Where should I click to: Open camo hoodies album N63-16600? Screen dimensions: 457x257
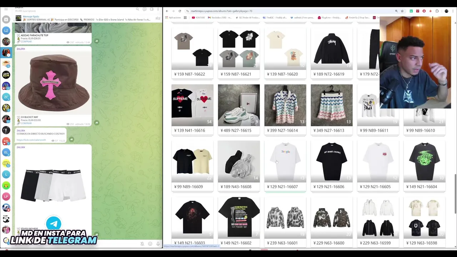point(332,218)
